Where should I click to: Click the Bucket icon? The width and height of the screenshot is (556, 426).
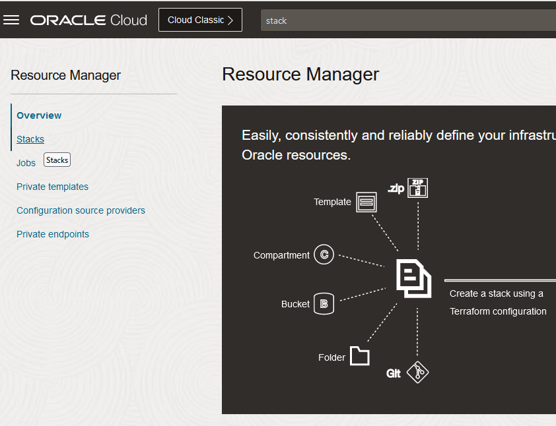pyautogui.click(x=324, y=303)
